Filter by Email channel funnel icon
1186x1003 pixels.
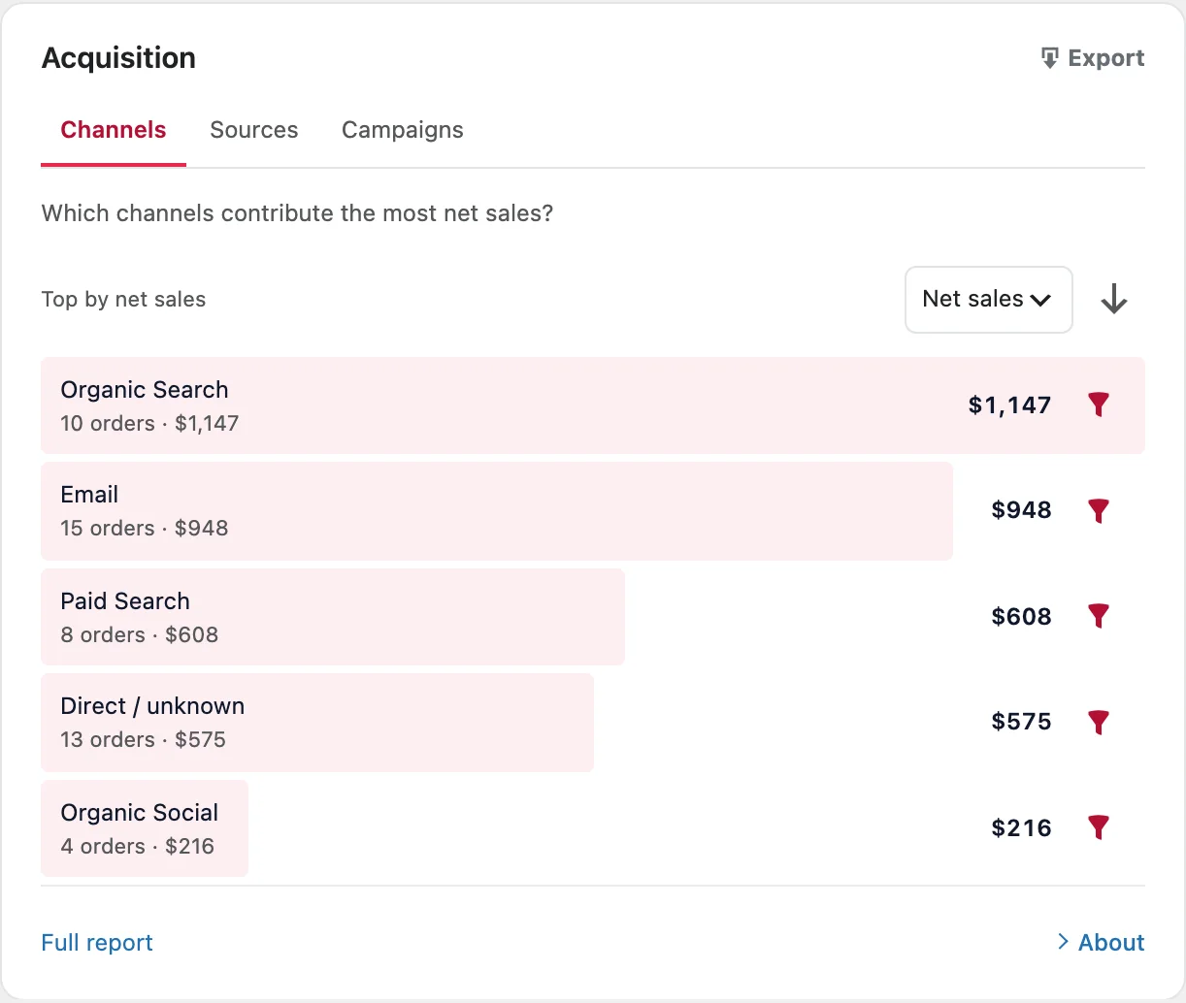click(x=1099, y=510)
